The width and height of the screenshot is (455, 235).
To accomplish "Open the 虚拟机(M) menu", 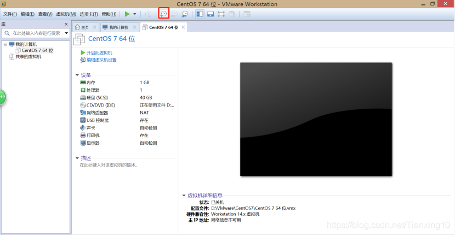I will (x=66, y=14).
